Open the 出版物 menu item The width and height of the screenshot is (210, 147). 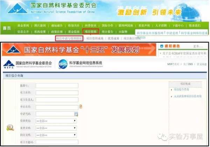123,32
